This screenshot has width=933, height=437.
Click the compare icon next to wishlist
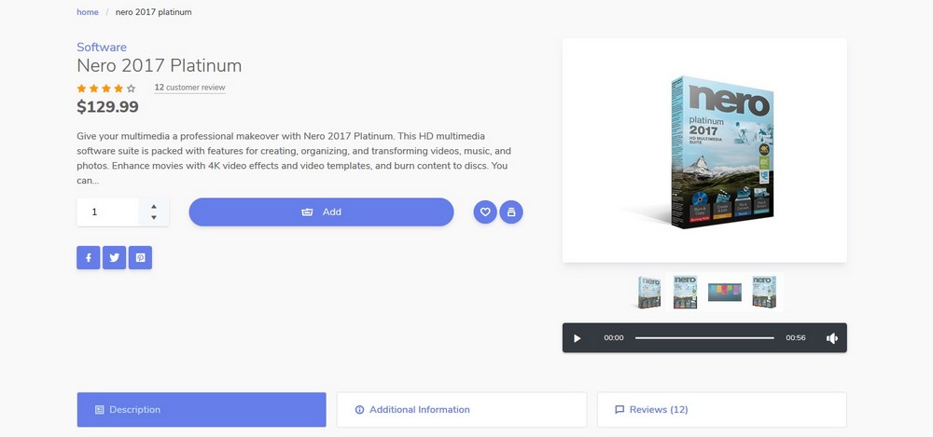tap(511, 212)
